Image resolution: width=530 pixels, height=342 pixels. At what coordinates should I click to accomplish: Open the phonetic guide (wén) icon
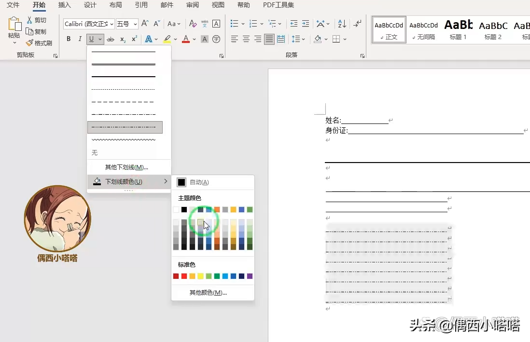(x=205, y=24)
